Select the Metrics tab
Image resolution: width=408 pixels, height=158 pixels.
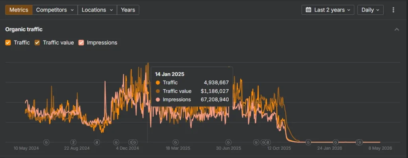(19, 10)
